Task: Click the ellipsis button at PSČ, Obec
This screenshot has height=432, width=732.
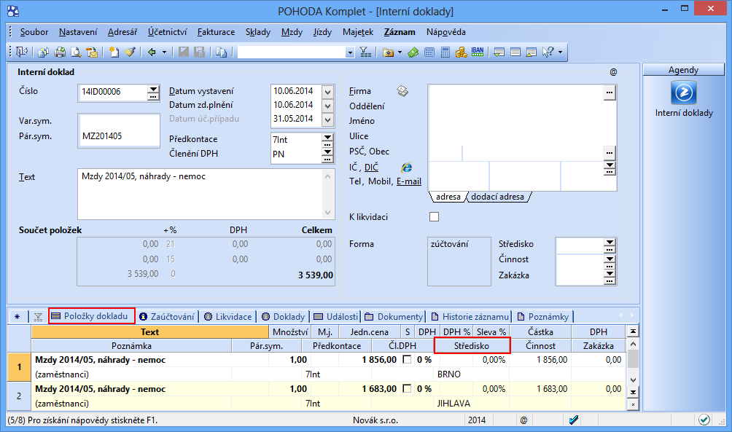Action: tap(610, 152)
